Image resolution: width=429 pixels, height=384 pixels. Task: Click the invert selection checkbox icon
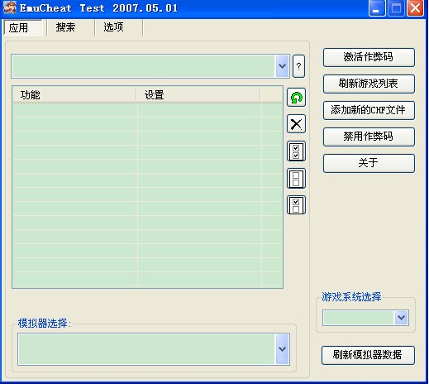point(296,205)
